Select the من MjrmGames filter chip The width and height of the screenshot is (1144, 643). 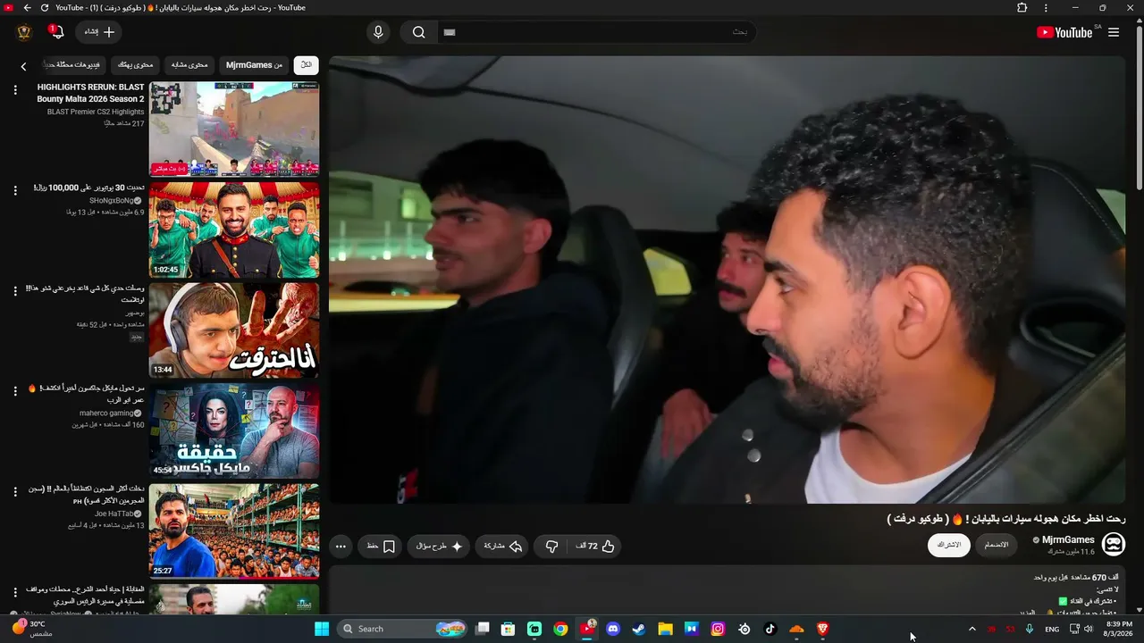254,65
